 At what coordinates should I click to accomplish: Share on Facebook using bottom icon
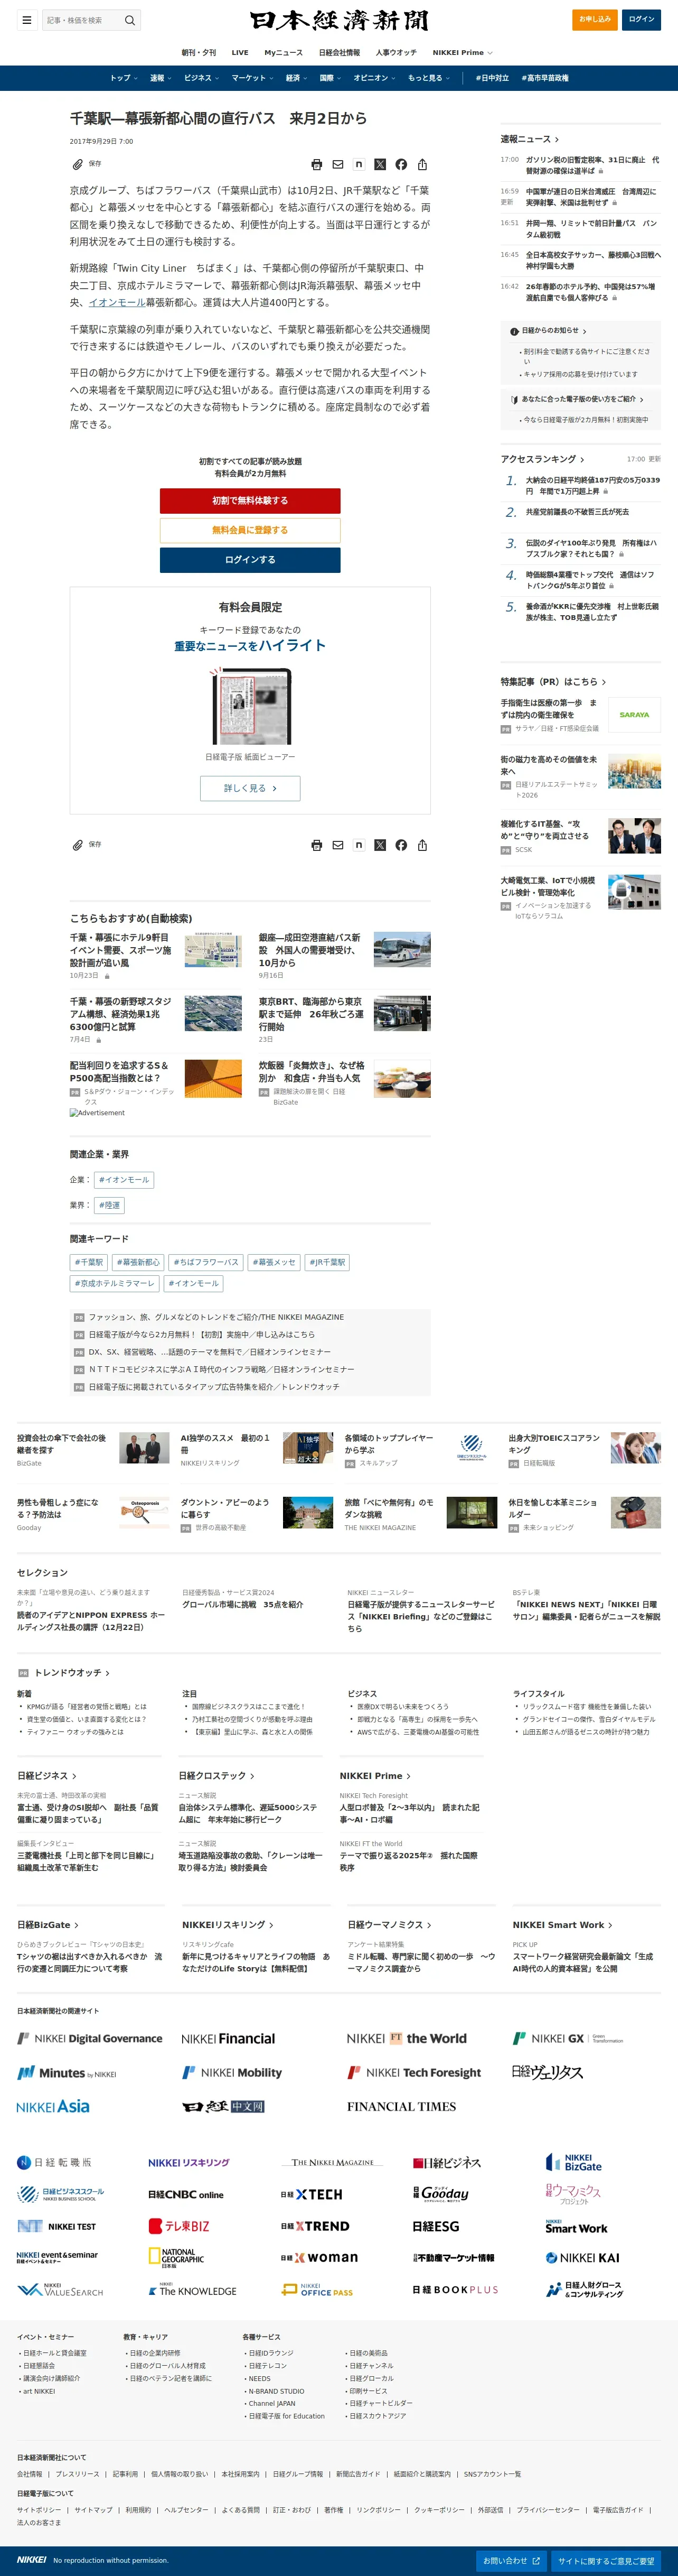[400, 845]
